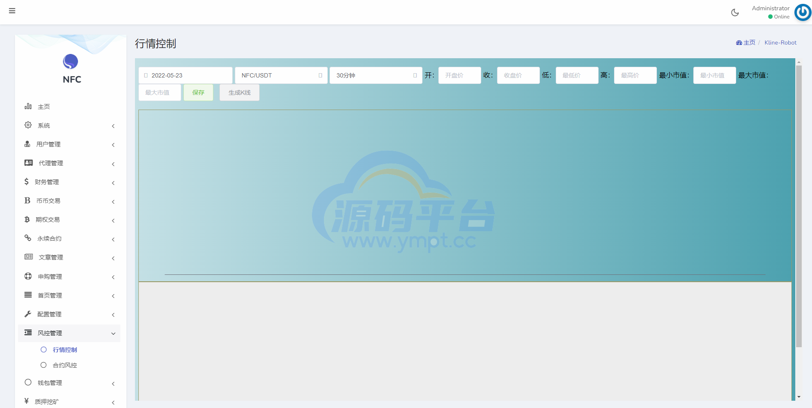Click the 财务管理 dollar sign icon
The width and height of the screenshot is (812, 408).
point(27,182)
